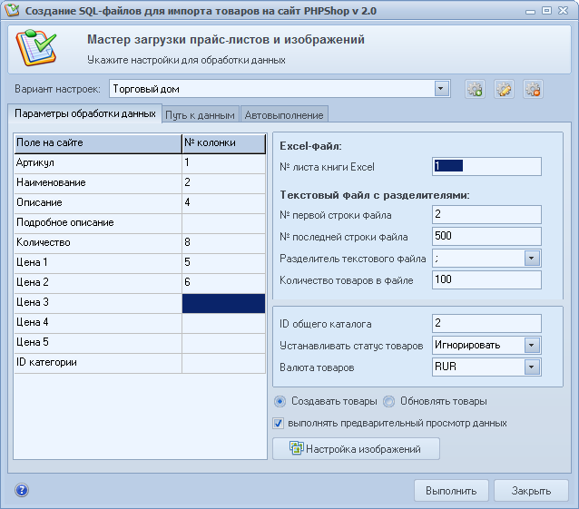Click the № последней строки файла field
This screenshot has height=509, width=579.
tap(486, 236)
